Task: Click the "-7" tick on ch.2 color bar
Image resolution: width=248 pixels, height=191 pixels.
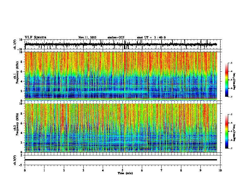Action: [x=231, y=148]
